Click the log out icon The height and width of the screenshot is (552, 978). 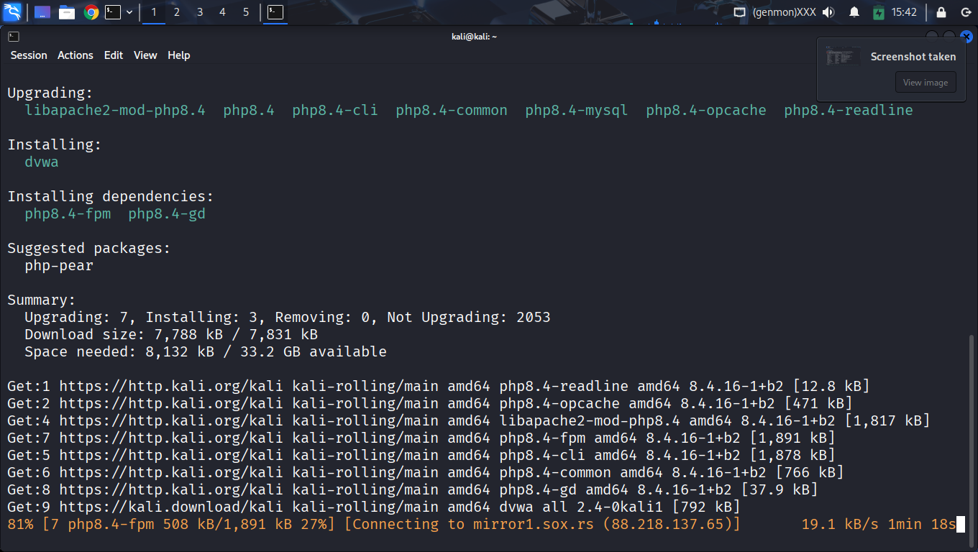[966, 12]
